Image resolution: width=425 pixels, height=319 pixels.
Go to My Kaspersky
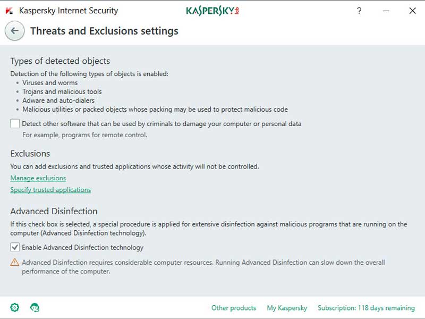point(287,308)
